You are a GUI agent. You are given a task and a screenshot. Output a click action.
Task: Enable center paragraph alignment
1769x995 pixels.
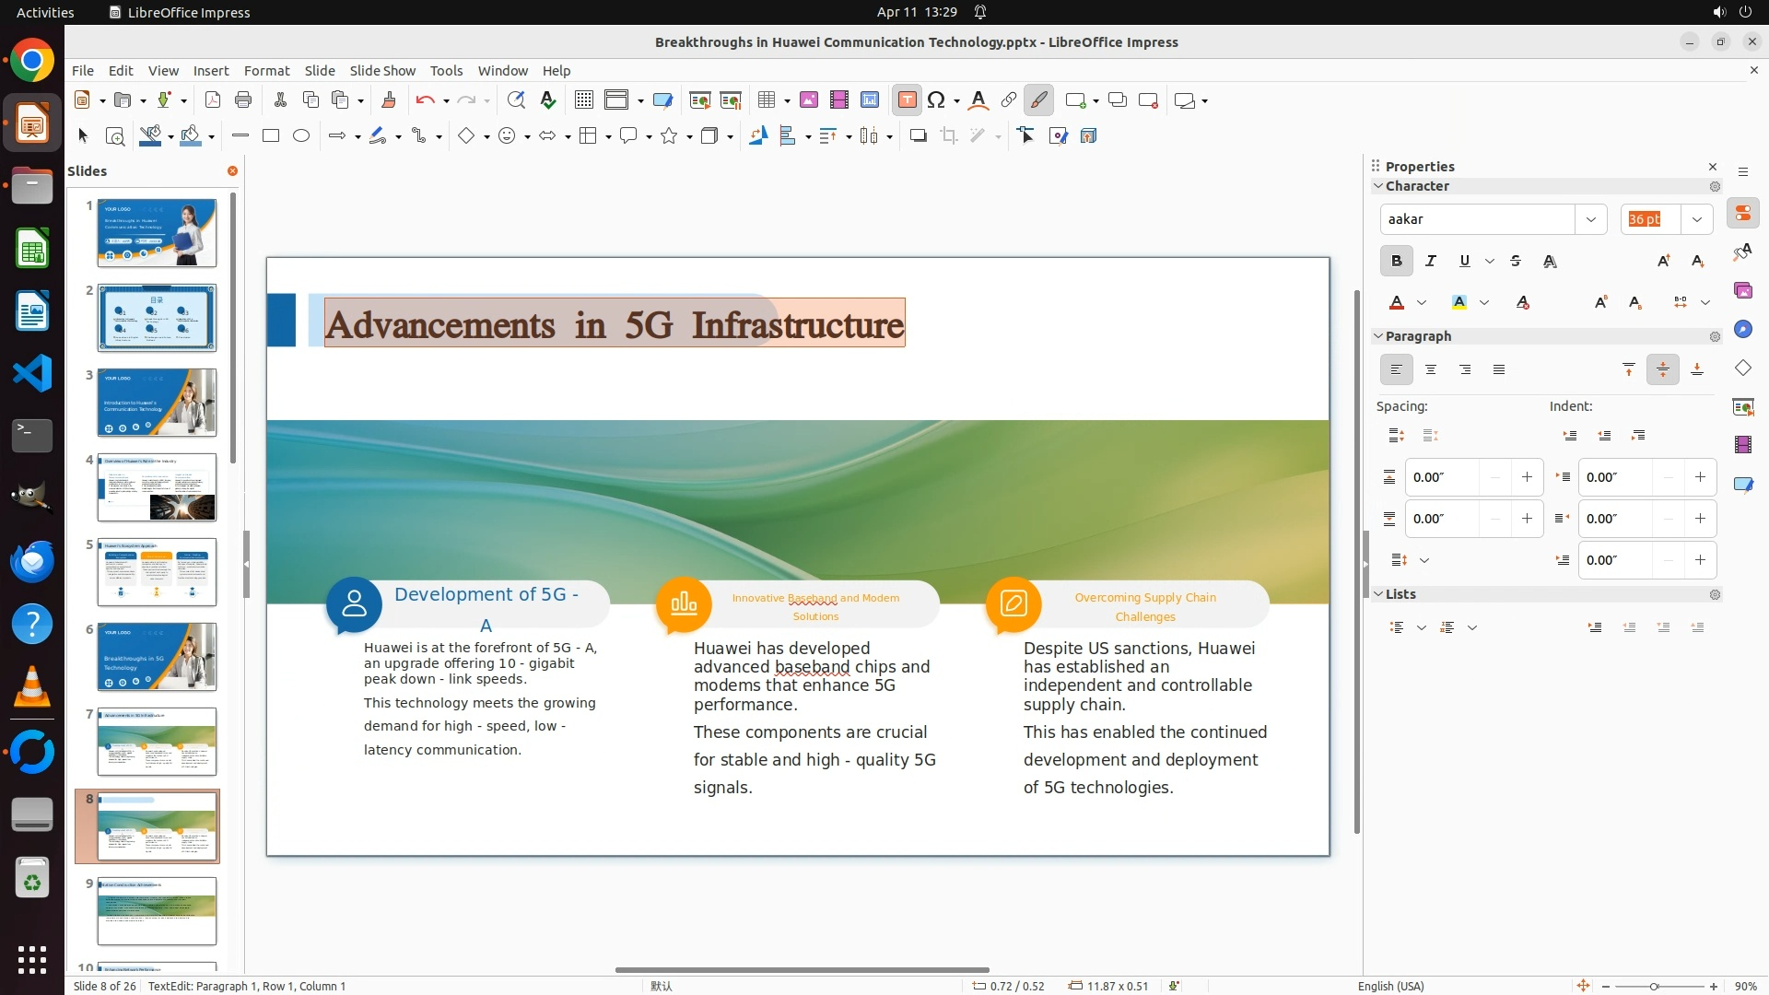coord(1430,370)
